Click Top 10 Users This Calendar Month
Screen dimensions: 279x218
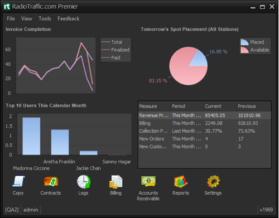46,105
